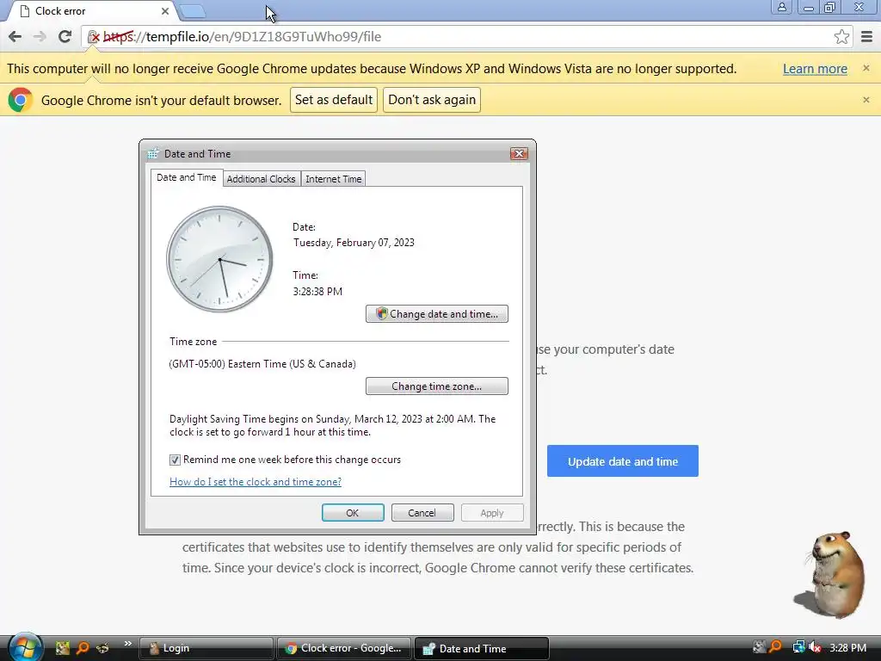881x661 pixels.
Task: Open the Chrome hamburger menu
Action: point(867,36)
